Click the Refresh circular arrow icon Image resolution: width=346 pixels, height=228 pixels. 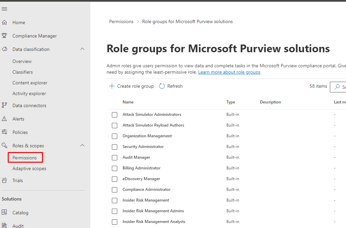(162, 86)
